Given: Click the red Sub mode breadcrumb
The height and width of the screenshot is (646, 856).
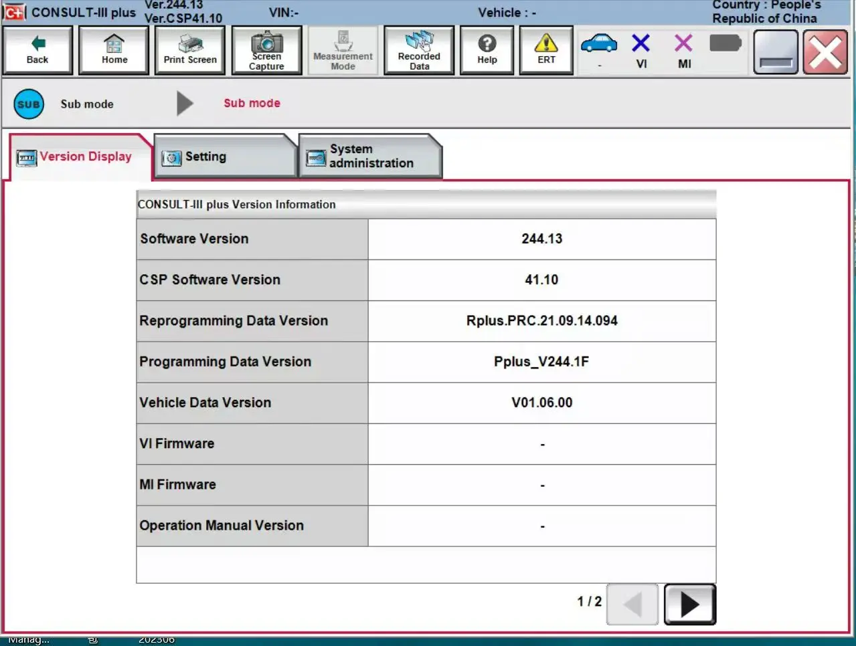Looking at the screenshot, I should (x=252, y=103).
